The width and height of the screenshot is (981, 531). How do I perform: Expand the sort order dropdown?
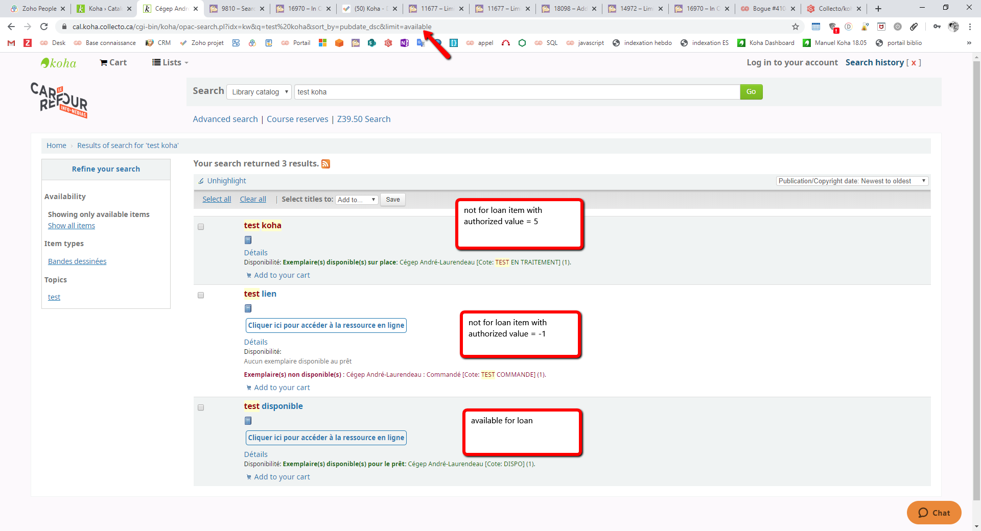(852, 181)
